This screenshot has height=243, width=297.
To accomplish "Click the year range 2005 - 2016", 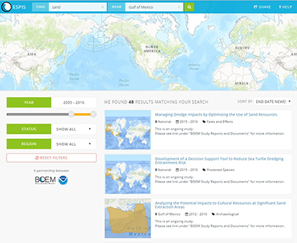I will click(x=74, y=102).
